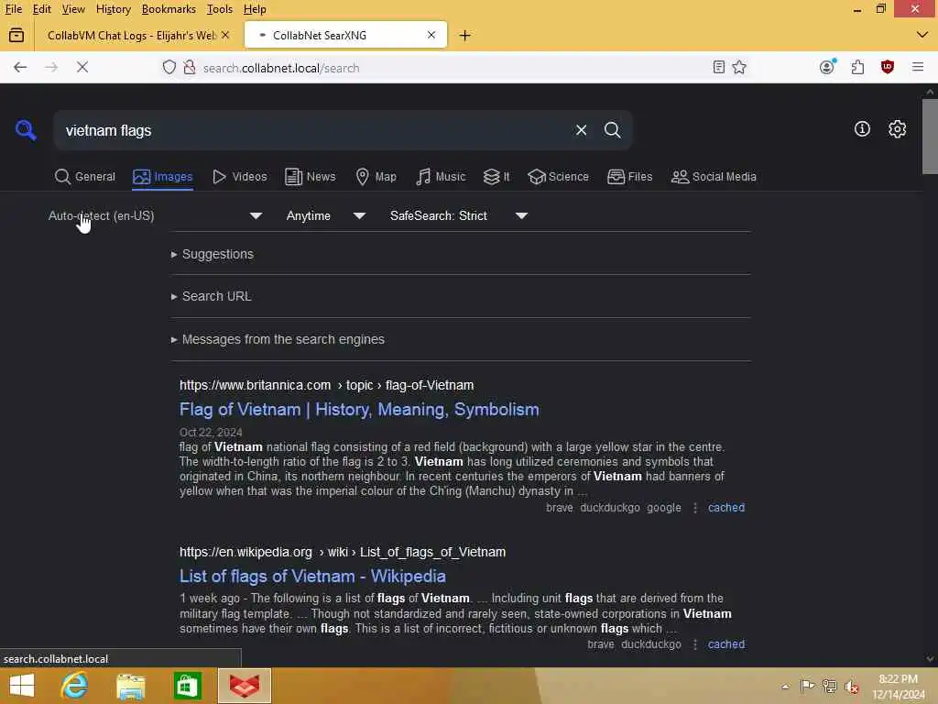The height and width of the screenshot is (704, 938).
Task: Click the insecure connection padlock icon
Action: [189, 67]
